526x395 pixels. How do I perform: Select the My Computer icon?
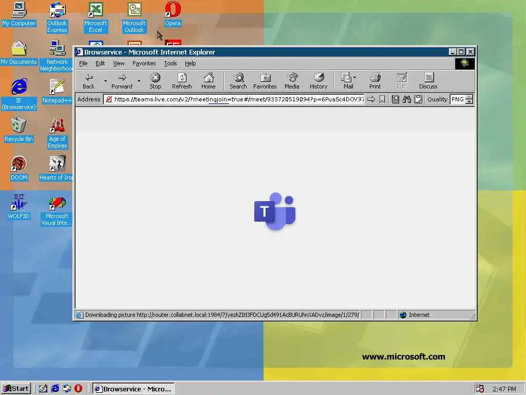[x=18, y=14]
